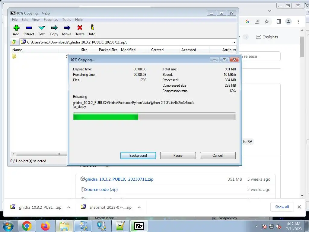Open the Tools menu in 7-Zip
This screenshot has height=232, width=309.
tap(66, 20)
